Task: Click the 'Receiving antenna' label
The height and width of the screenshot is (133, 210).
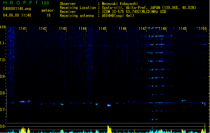Action: (77, 16)
